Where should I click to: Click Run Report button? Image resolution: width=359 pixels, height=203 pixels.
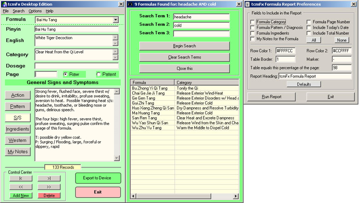pos(272,97)
